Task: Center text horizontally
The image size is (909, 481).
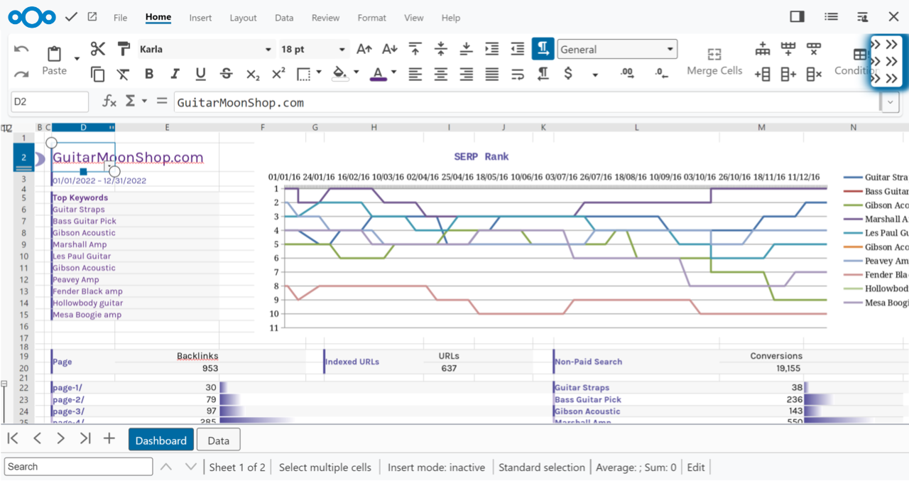Action: (441, 74)
